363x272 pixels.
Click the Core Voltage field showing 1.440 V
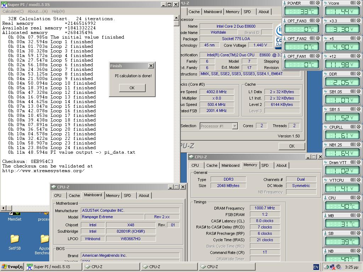[260, 45]
